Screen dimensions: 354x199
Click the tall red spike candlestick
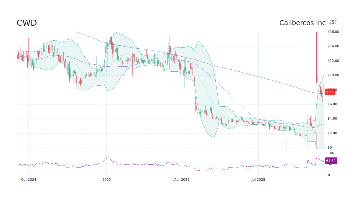coord(317,55)
